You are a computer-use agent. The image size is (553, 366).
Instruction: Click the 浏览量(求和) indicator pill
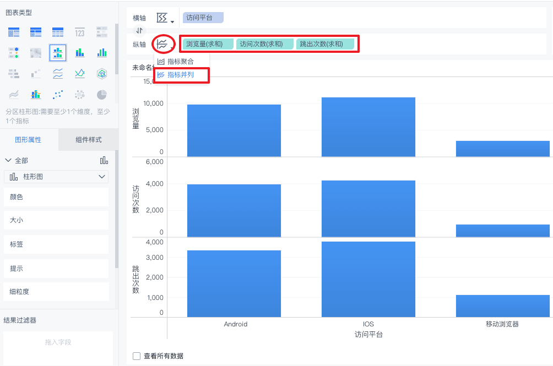pos(208,44)
